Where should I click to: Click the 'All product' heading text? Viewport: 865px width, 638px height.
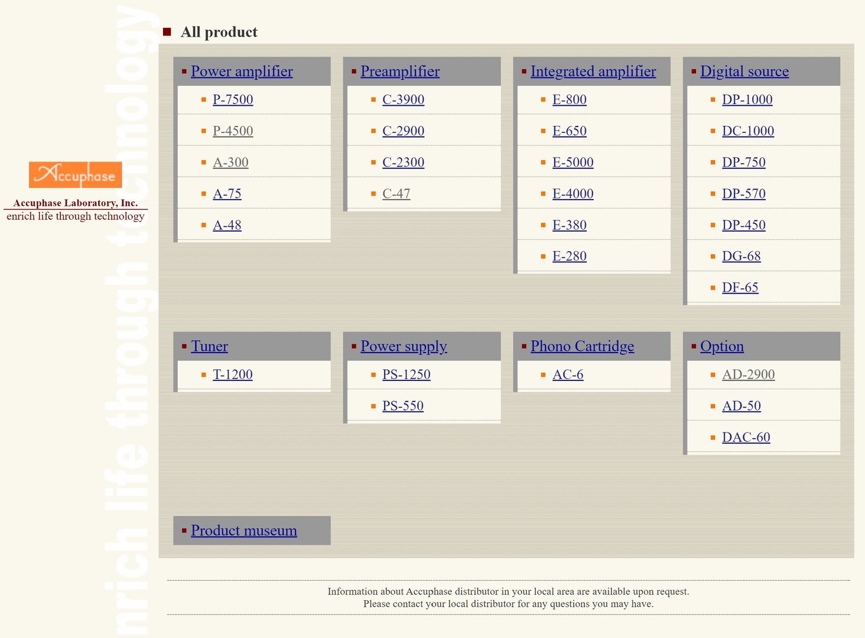pyautogui.click(x=219, y=32)
